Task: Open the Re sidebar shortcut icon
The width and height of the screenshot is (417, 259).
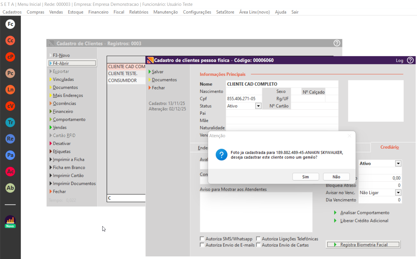Action: (x=10, y=139)
